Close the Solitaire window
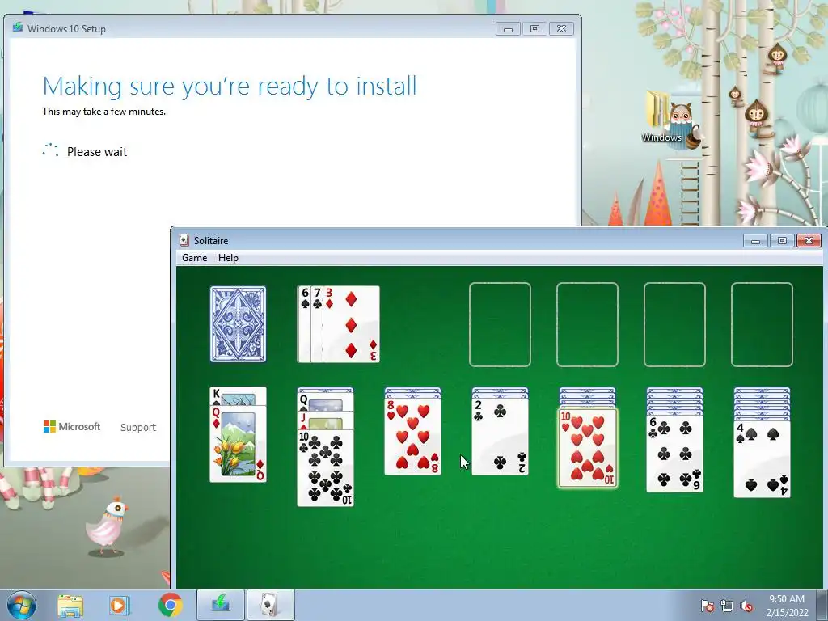This screenshot has width=828, height=621. 809,241
